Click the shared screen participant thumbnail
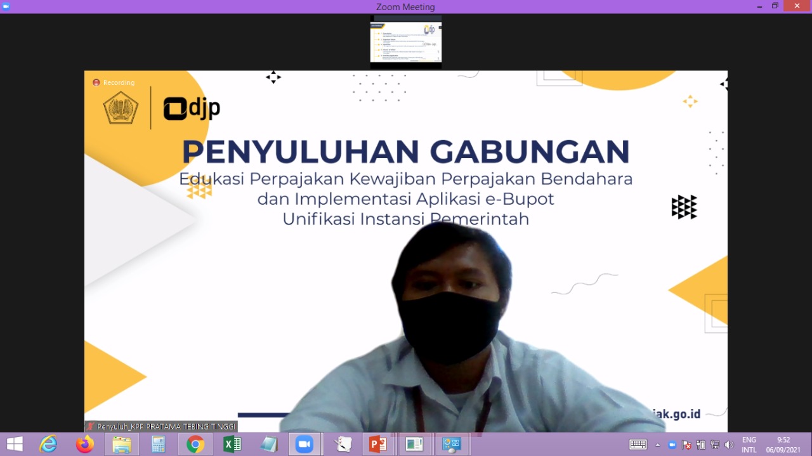Screen dimensions: 812x456 click(x=406, y=43)
